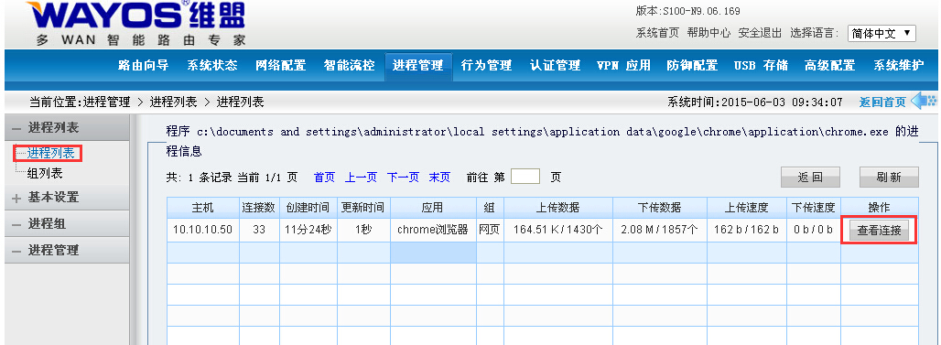Click the 上传速度 column header
941x345 pixels.
coord(747,208)
